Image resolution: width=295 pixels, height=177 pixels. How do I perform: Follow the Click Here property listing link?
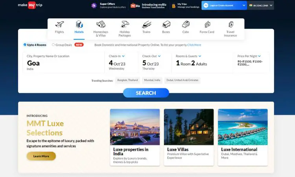click(194, 45)
